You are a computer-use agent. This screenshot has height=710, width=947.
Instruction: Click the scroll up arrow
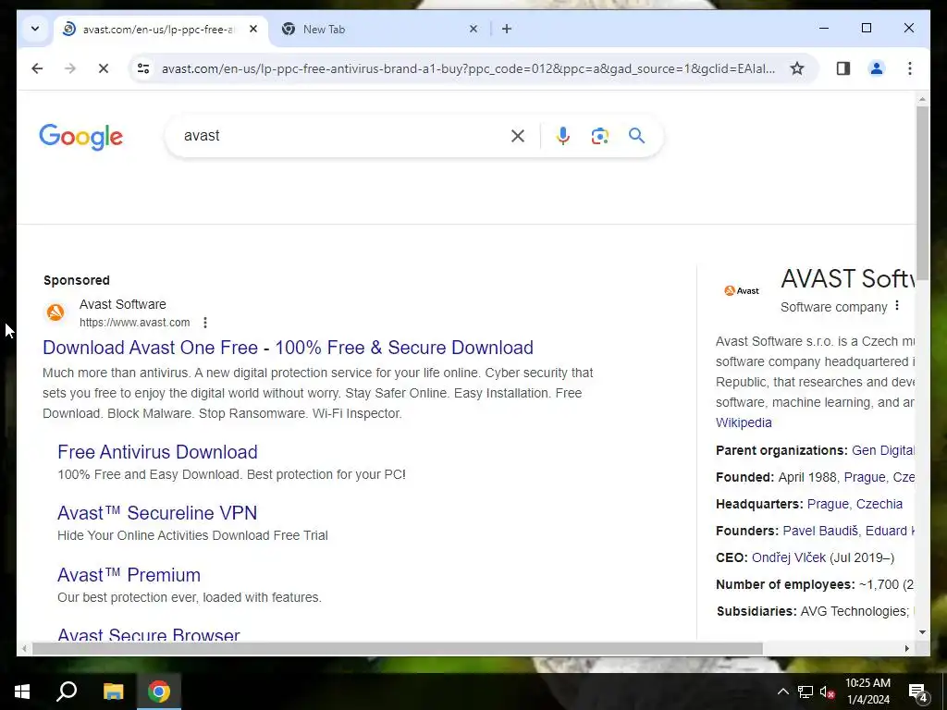pos(922,98)
